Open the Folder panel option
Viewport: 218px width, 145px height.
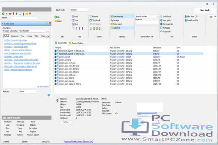116,24
